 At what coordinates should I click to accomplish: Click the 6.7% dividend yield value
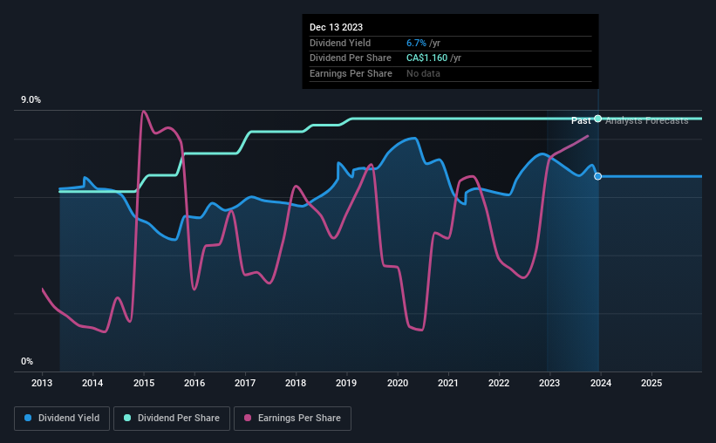417,43
